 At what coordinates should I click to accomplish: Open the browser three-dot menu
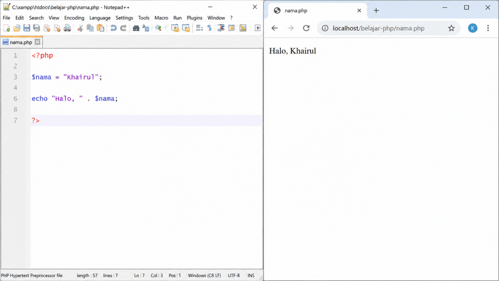[488, 28]
